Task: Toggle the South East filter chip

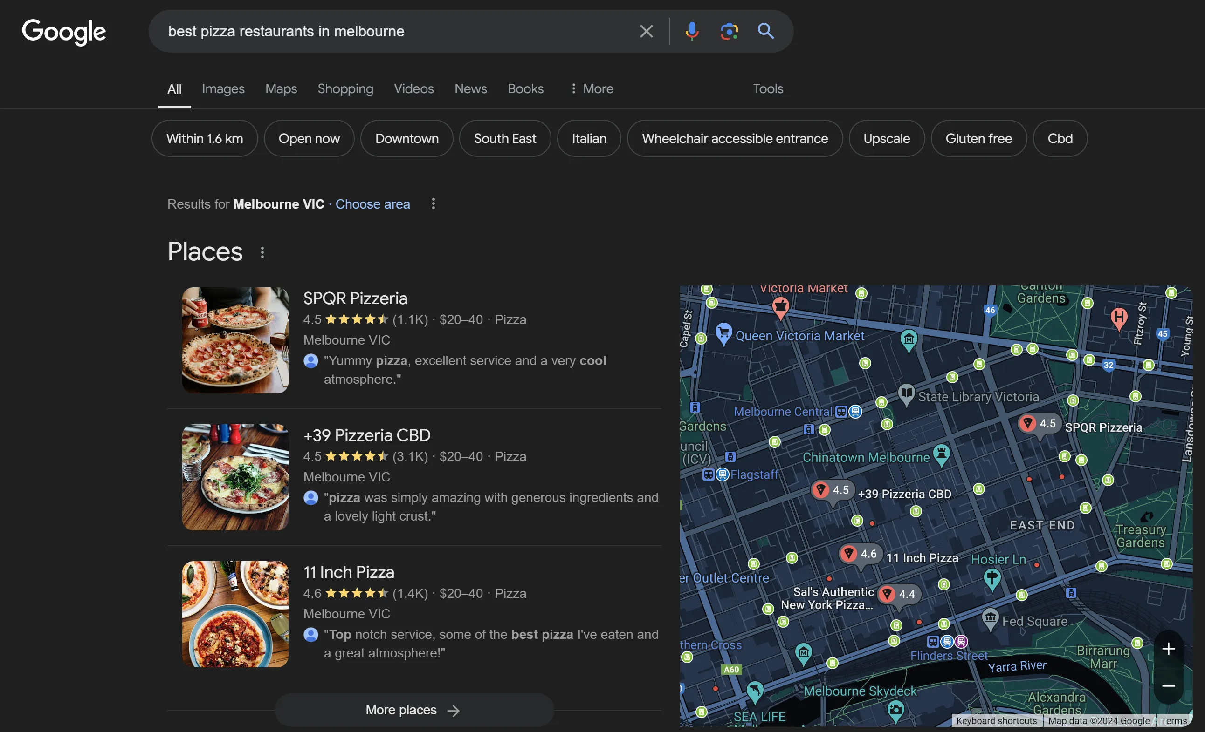Action: pyautogui.click(x=505, y=138)
